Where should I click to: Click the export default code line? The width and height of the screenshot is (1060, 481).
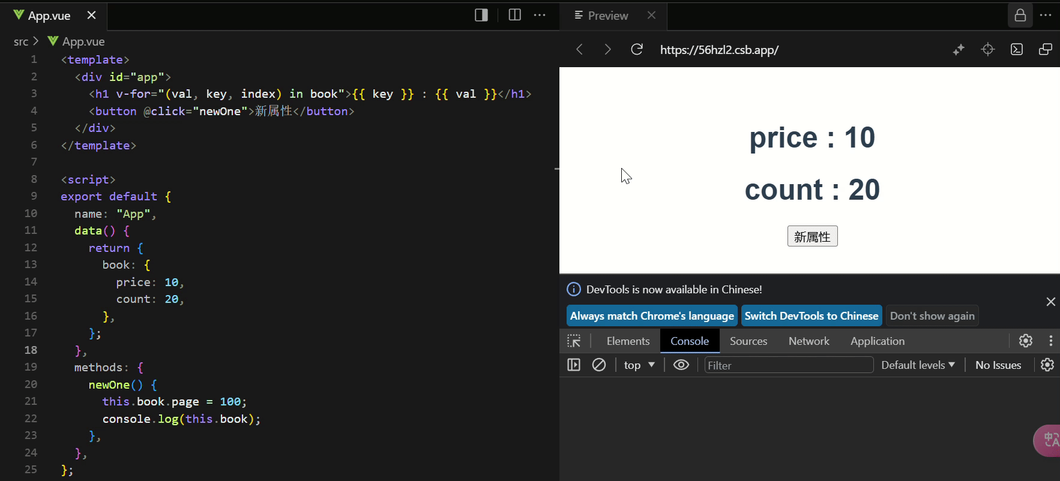(116, 196)
